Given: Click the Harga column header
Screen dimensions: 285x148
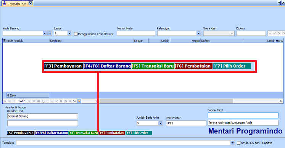Looking at the screenshot, I should coord(185,41).
